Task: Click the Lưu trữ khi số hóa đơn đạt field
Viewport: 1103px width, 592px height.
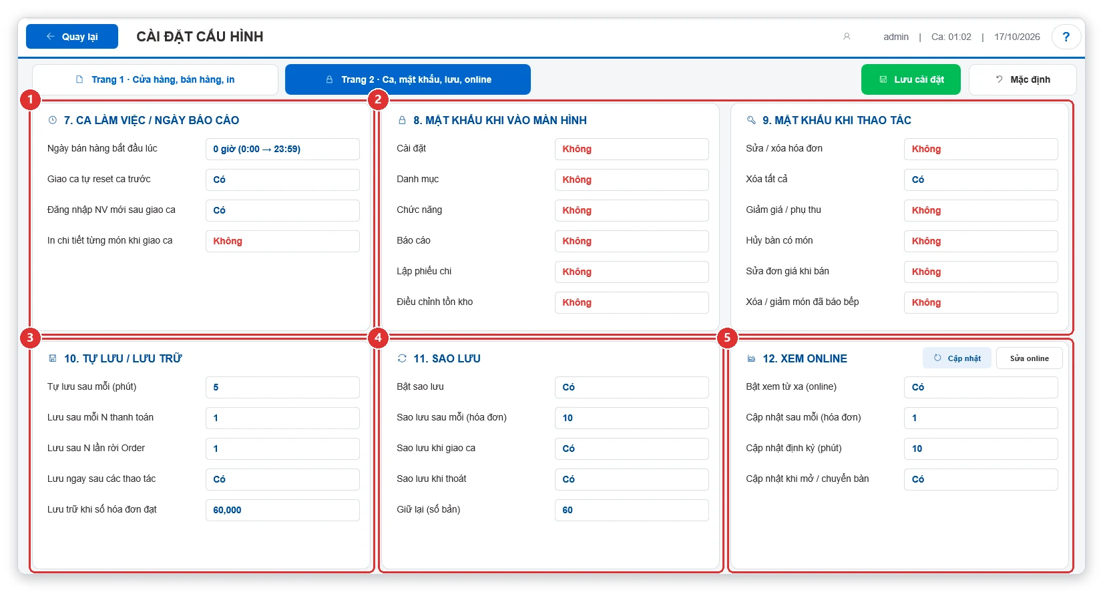Action: point(282,510)
